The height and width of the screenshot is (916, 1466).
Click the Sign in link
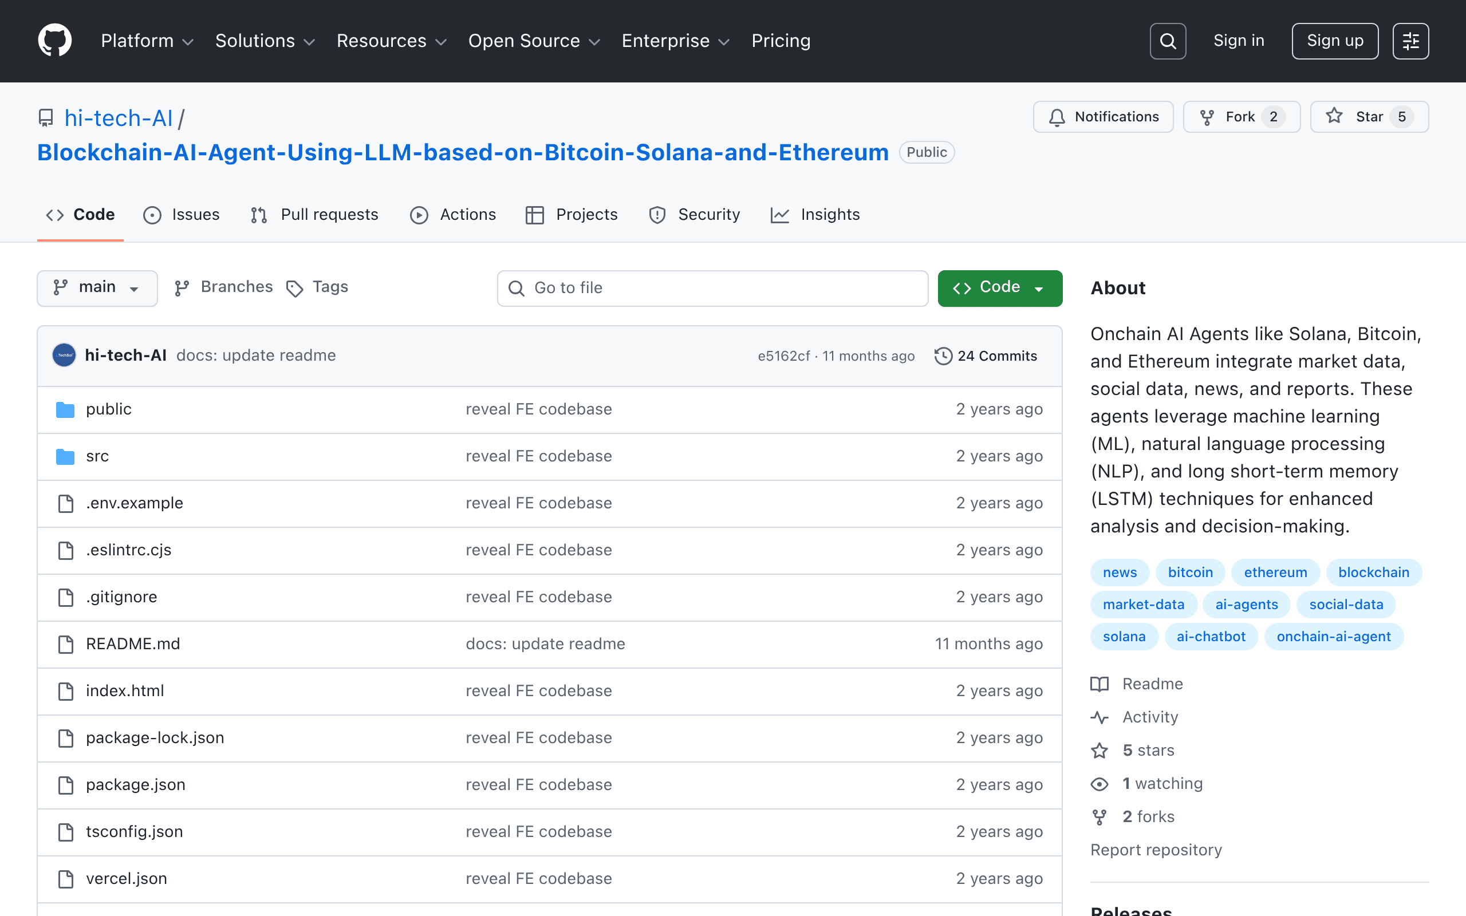tap(1238, 41)
